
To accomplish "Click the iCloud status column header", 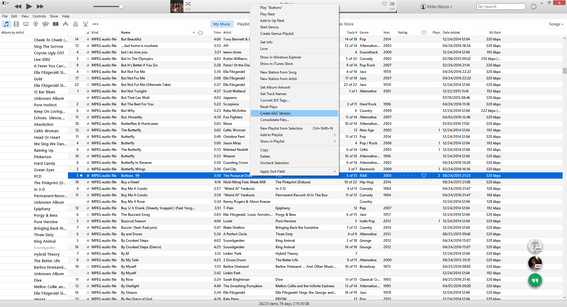I will [200, 32].
